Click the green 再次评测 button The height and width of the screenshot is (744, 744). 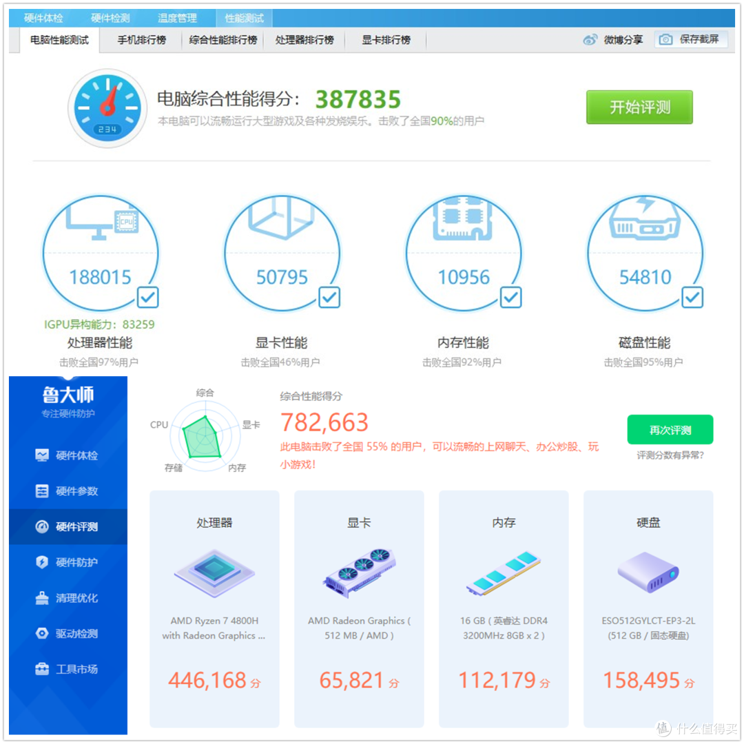pos(670,430)
